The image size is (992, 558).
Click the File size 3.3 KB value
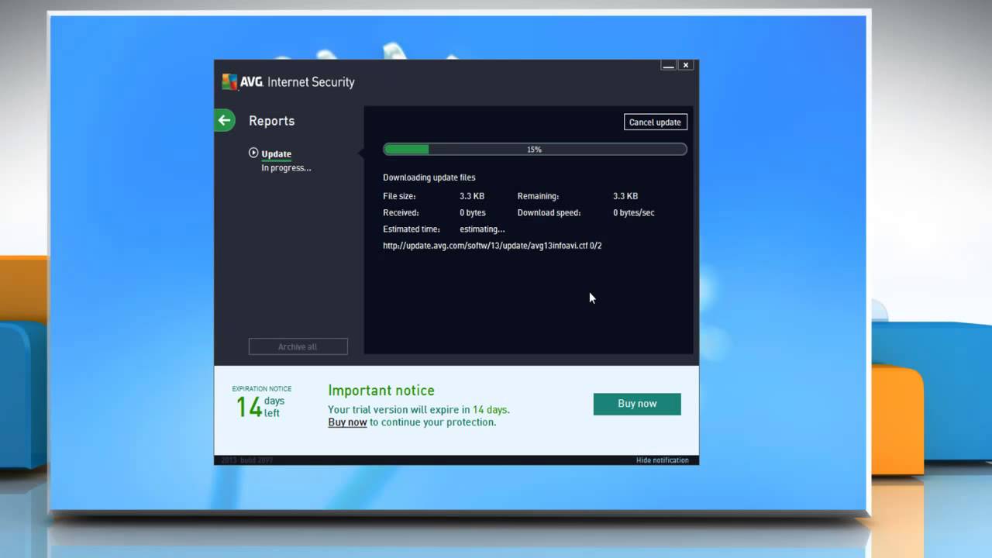coord(472,196)
